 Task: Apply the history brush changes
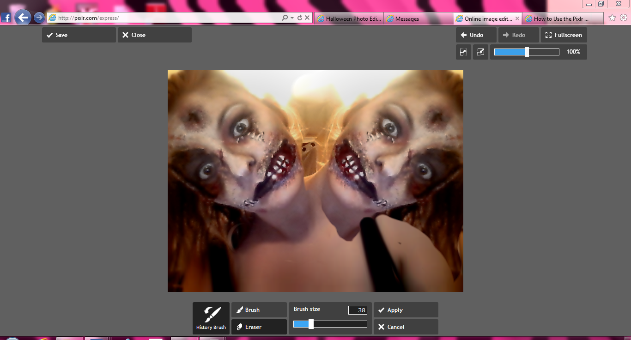tap(406, 310)
